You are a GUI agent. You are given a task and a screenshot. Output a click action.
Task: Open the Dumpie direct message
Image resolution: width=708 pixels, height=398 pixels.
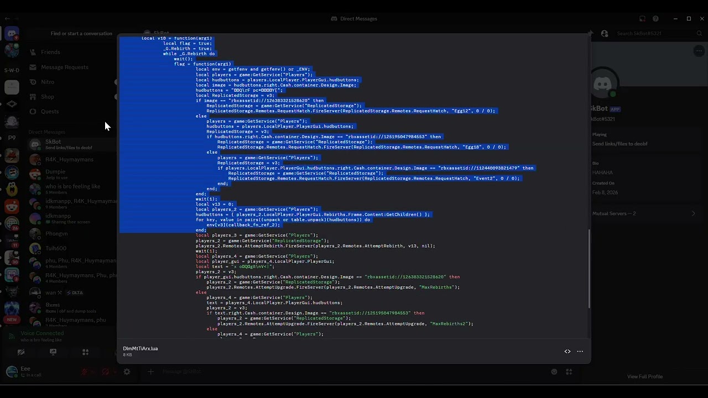click(72, 175)
